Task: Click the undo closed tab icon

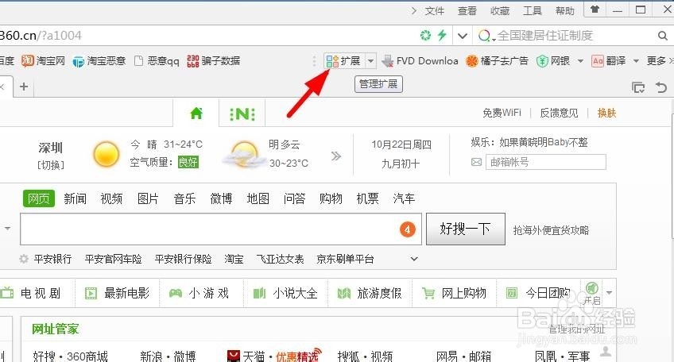Action: pos(661,87)
